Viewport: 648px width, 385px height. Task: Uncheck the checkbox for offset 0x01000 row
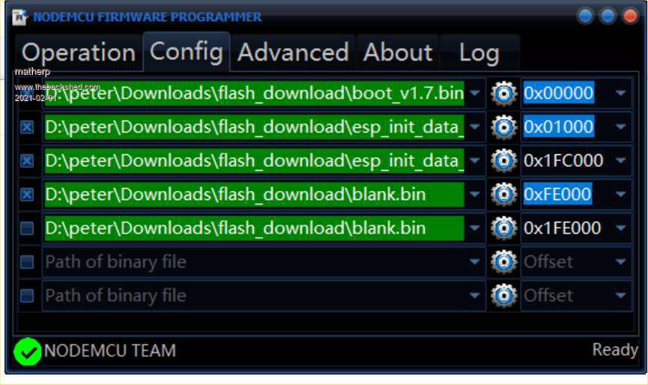coord(27,128)
